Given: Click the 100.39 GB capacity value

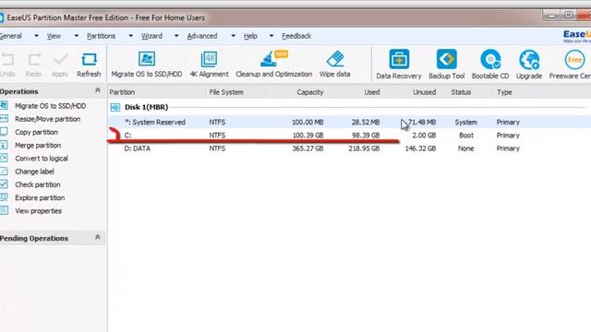Looking at the screenshot, I should click(308, 136).
